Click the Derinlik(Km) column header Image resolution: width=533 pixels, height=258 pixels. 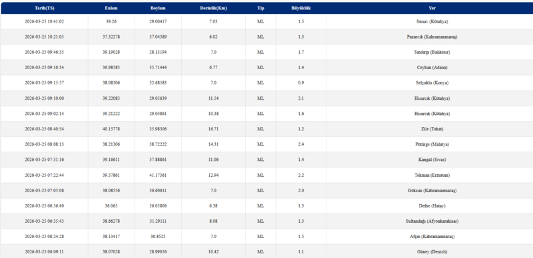coord(213,9)
